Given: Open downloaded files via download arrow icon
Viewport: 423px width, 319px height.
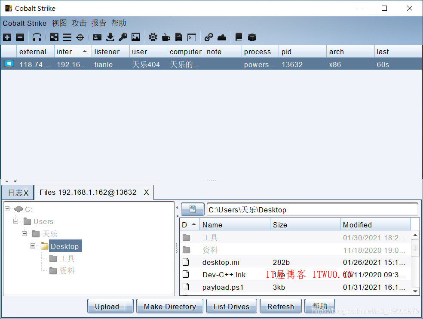Looking at the screenshot, I should (110, 37).
